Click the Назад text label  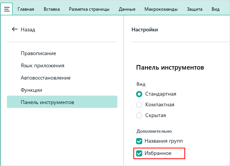tap(28, 29)
